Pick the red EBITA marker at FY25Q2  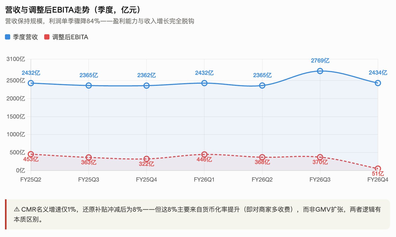coord(31,154)
